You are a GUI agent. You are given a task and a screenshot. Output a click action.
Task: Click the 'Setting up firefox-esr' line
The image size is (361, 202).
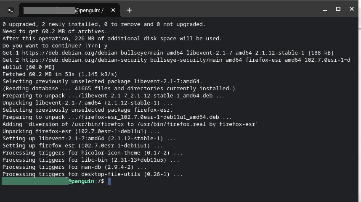pyautogui.click(x=83, y=146)
